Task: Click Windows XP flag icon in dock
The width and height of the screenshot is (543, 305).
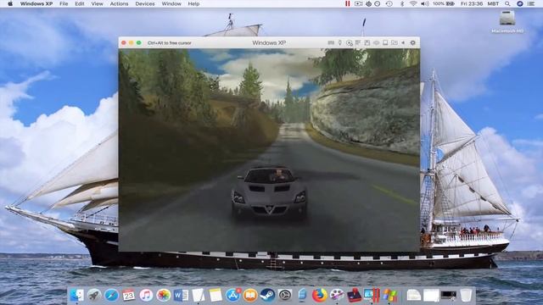Action: click(389, 296)
